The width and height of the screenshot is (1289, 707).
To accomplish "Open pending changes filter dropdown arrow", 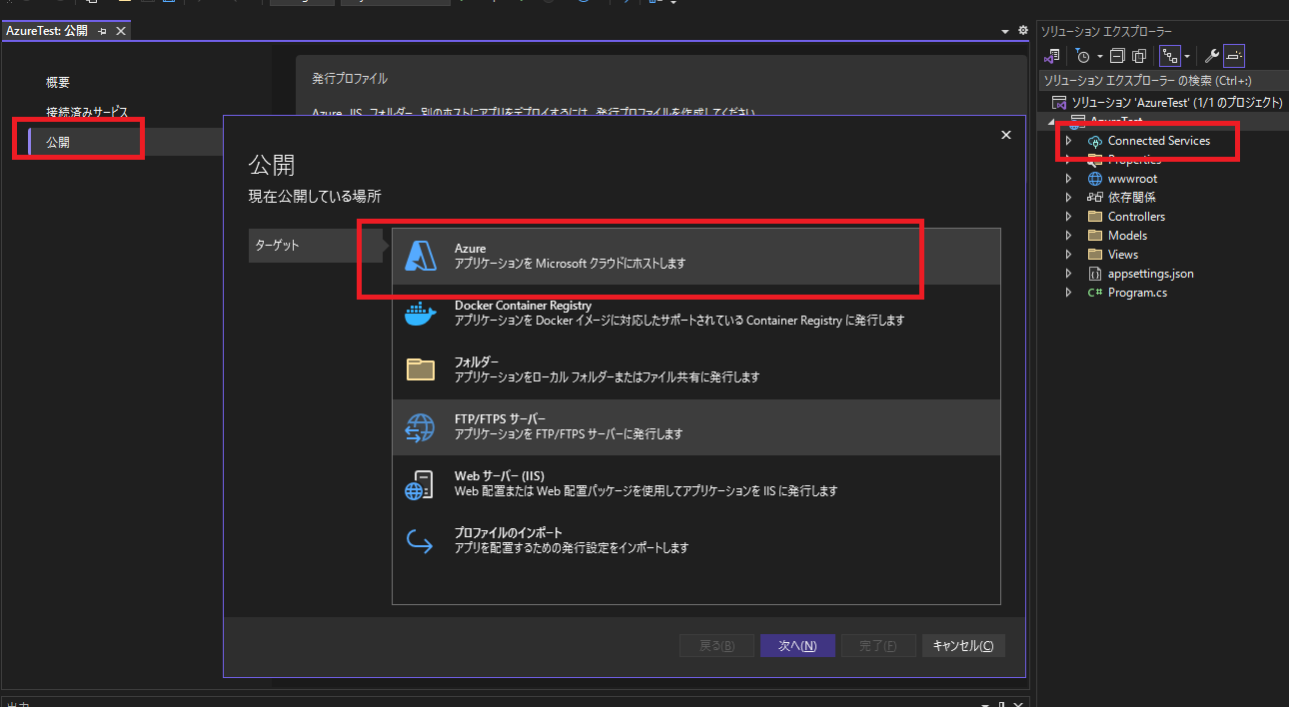I will 1100,56.
